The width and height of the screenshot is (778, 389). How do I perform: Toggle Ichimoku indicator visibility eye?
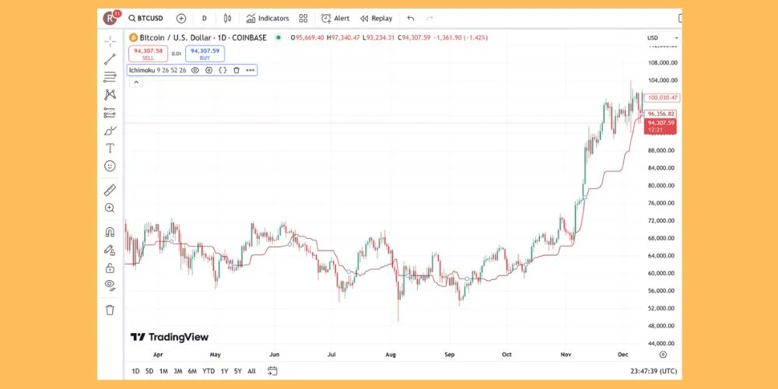(x=195, y=70)
